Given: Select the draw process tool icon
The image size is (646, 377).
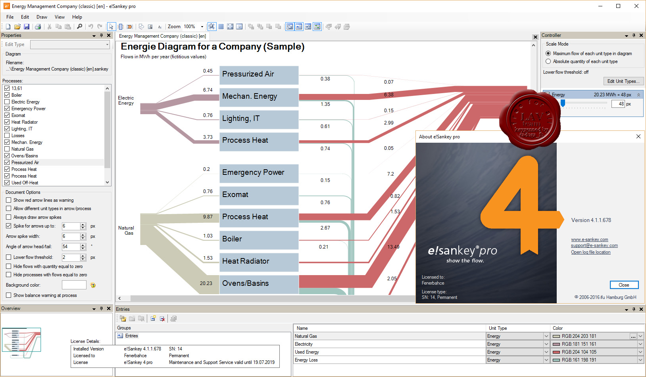Looking at the screenshot, I should [x=121, y=27].
